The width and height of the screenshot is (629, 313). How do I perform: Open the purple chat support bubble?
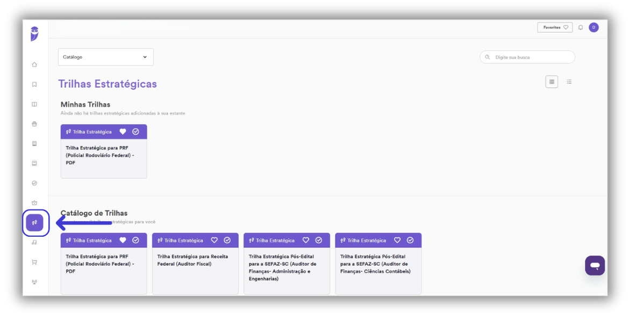click(595, 265)
